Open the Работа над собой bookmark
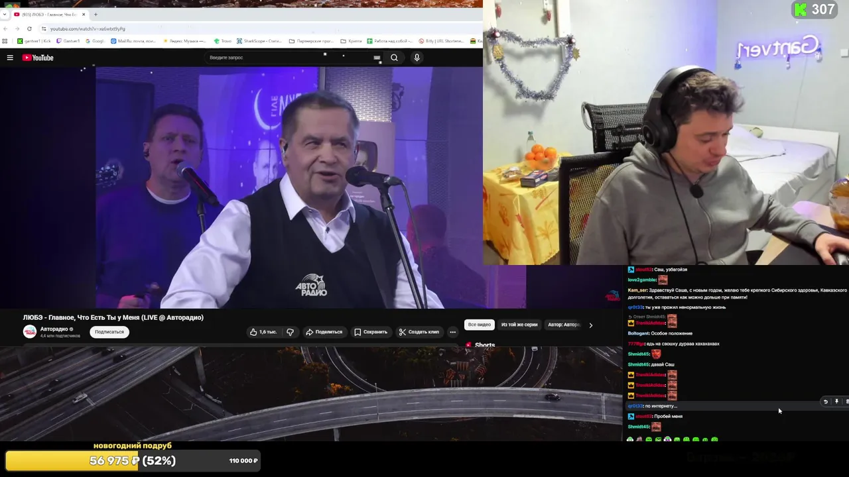Viewport: 849px width, 477px height. click(389, 41)
